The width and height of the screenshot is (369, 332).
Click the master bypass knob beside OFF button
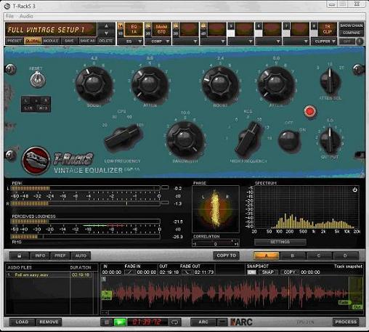(360, 41)
